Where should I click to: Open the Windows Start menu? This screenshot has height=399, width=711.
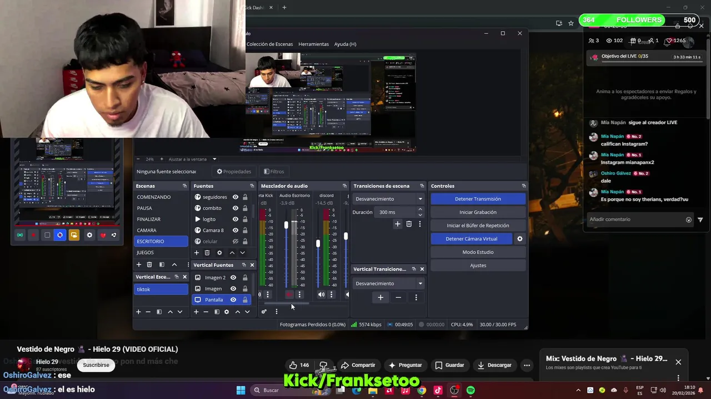pyautogui.click(x=241, y=390)
